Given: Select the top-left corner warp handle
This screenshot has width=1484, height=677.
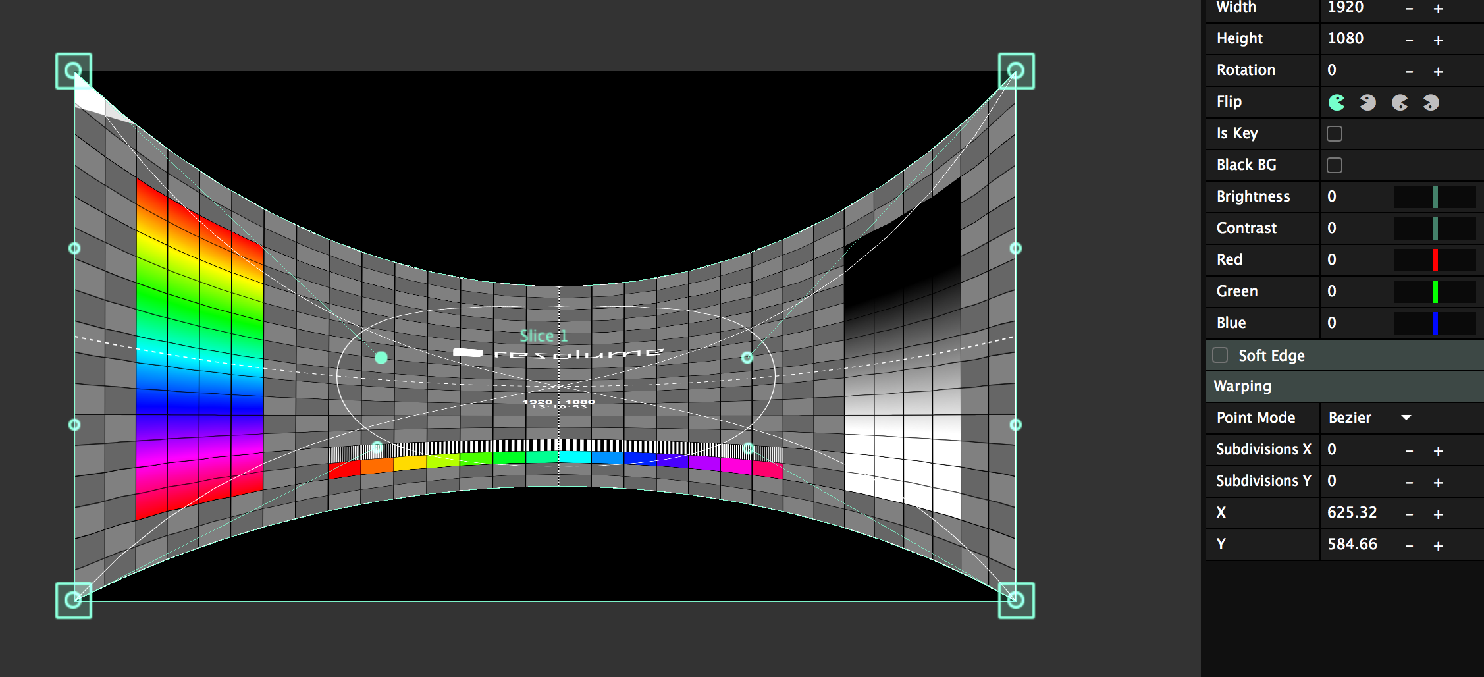Looking at the screenshot, I should 74,70.
